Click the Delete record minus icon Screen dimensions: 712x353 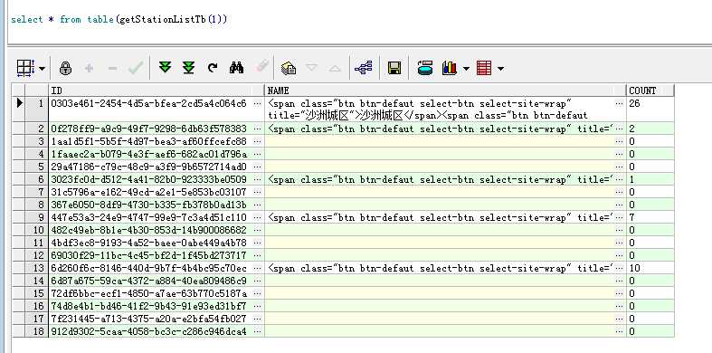click(112, 69)
